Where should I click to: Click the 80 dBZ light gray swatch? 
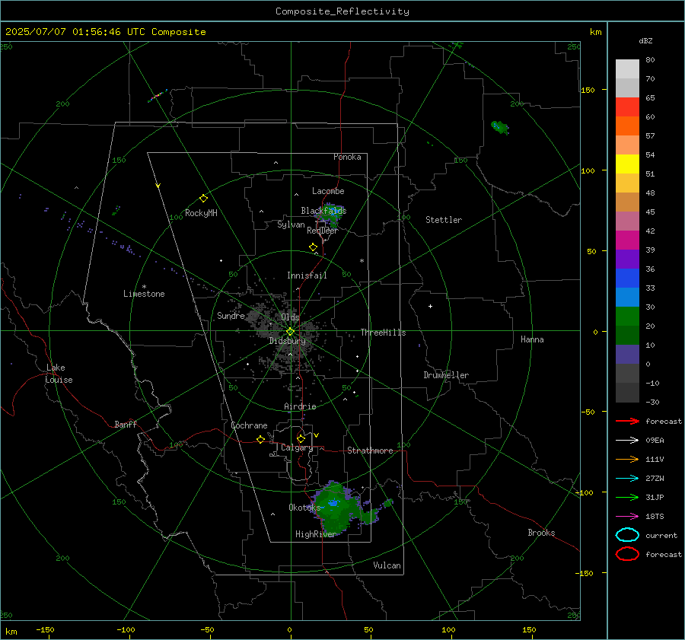click(x=627, y=68)
